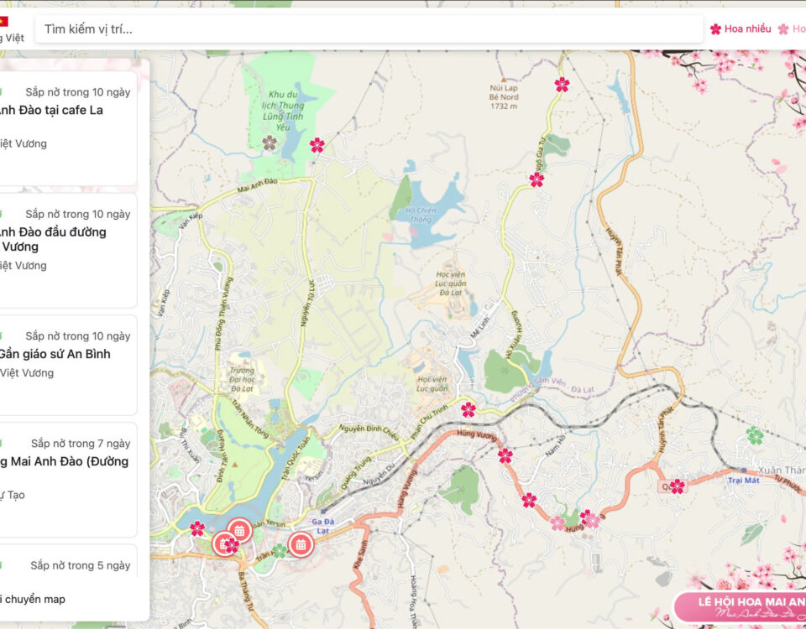
Task: Click the Vietnamese flag icon
Action: click(x=3, y=21)
